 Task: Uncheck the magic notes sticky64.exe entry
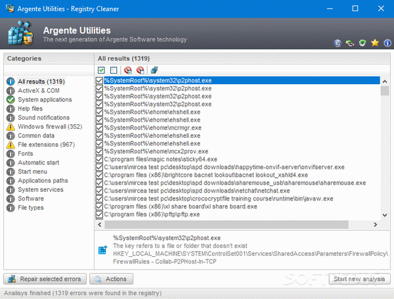click(x=100, y=159)
